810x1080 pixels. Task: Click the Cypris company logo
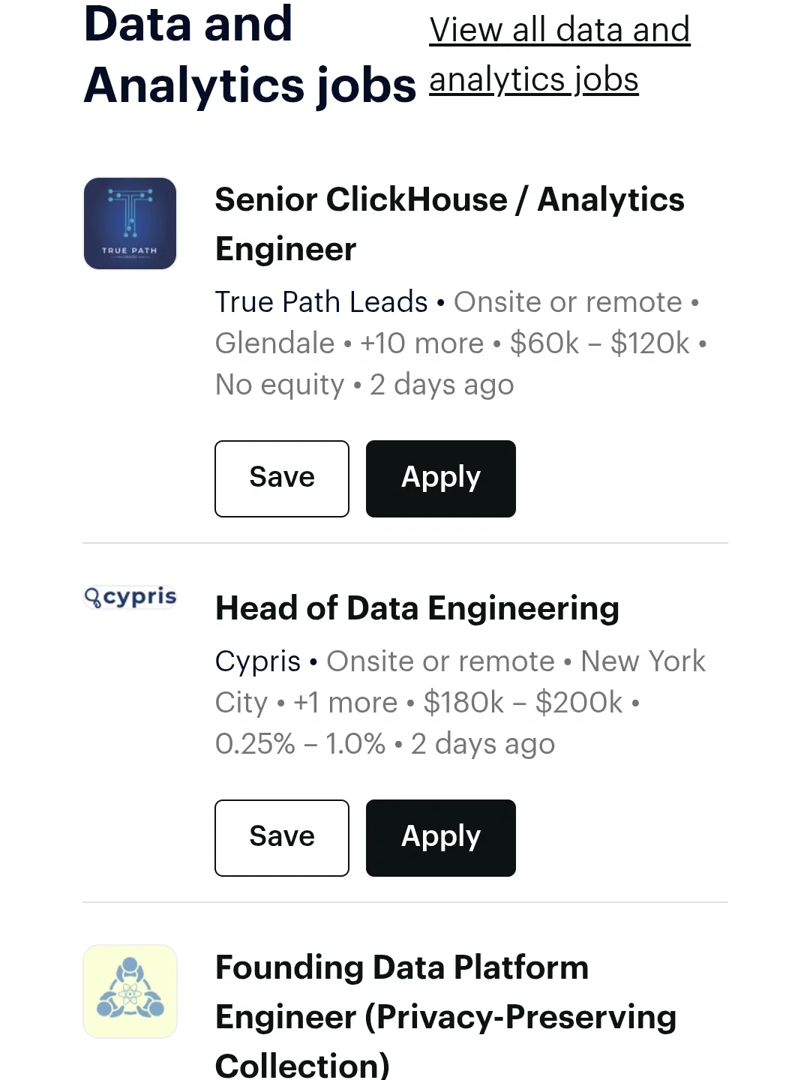pos(130,597)
